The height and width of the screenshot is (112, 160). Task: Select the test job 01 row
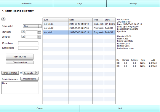[79, 32]
